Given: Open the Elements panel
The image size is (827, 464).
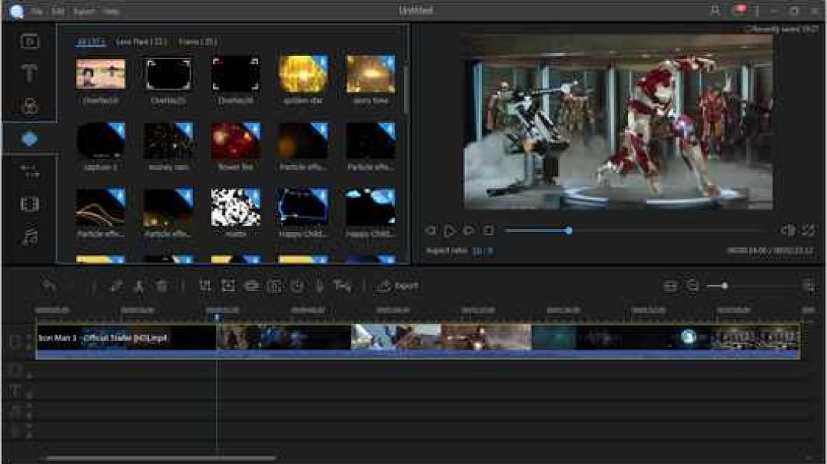Looking at the screenshot, I should [x=29, y=204].
